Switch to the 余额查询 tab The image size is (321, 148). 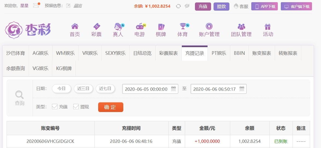pos(16,68)
